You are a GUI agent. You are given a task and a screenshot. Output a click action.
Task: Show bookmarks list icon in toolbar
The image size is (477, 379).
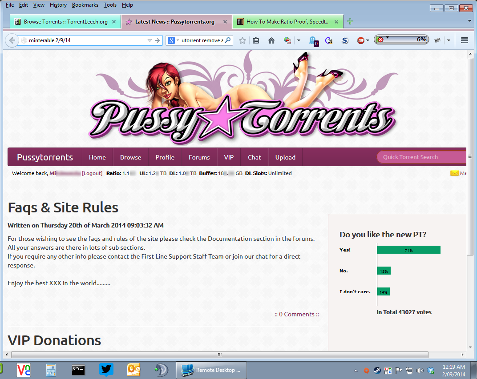tap(256, 40)
